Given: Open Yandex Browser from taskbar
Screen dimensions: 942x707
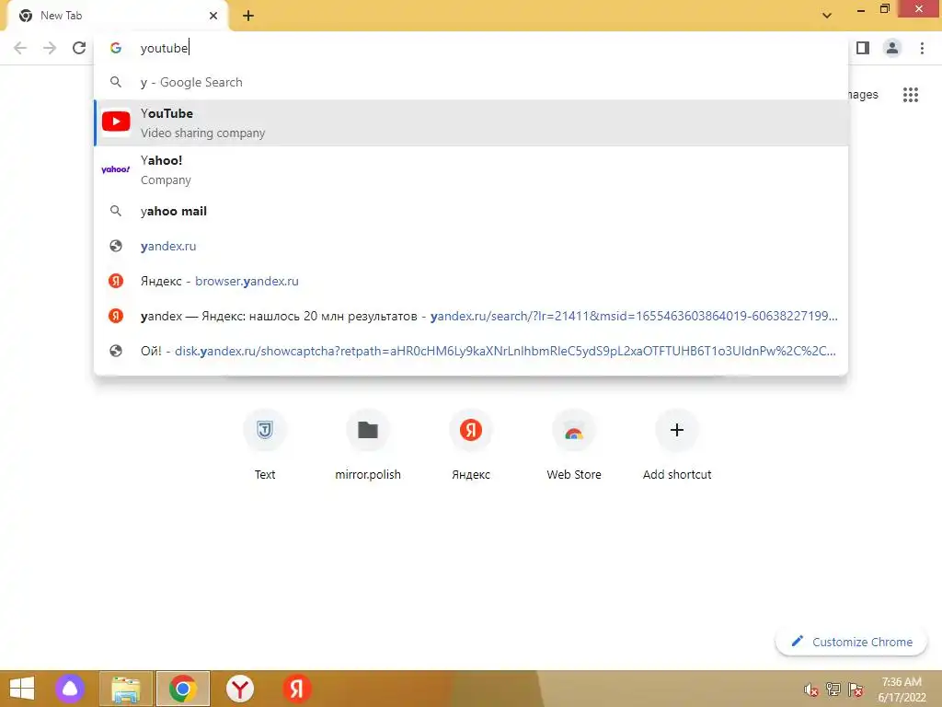Looking at the screenshot, I should [240, 689].
